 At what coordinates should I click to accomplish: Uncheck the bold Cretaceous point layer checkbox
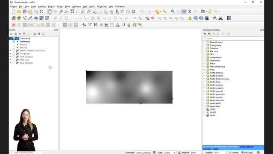[x=14, y=41]
